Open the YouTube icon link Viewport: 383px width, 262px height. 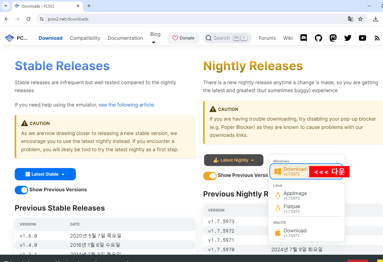point(363,38)
